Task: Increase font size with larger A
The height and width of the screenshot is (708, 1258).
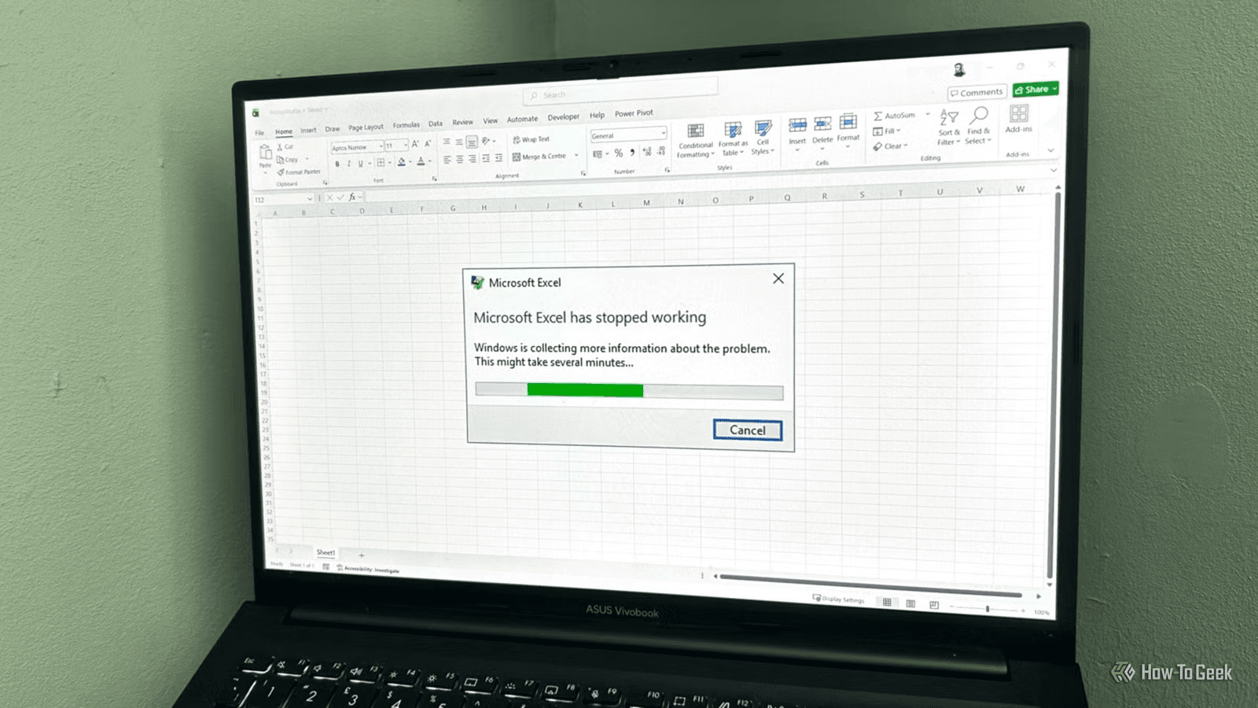Action: [415, 144]
